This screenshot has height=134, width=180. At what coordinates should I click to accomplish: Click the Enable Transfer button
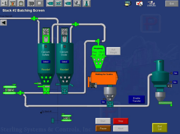137,100
